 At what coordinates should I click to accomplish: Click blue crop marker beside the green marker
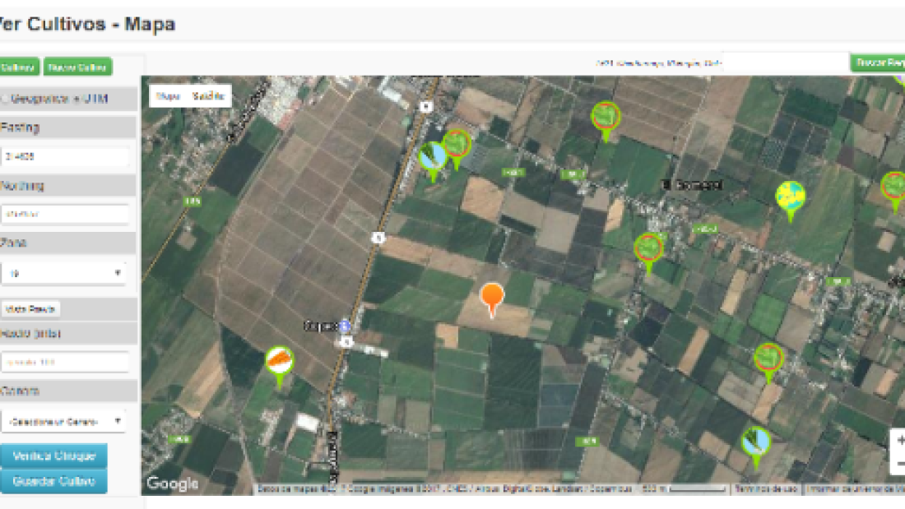(432, 160)
